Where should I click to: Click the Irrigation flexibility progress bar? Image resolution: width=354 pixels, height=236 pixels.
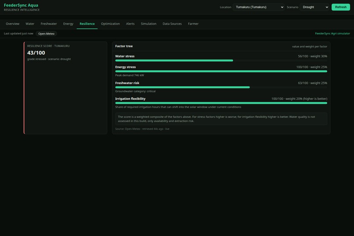221,103
